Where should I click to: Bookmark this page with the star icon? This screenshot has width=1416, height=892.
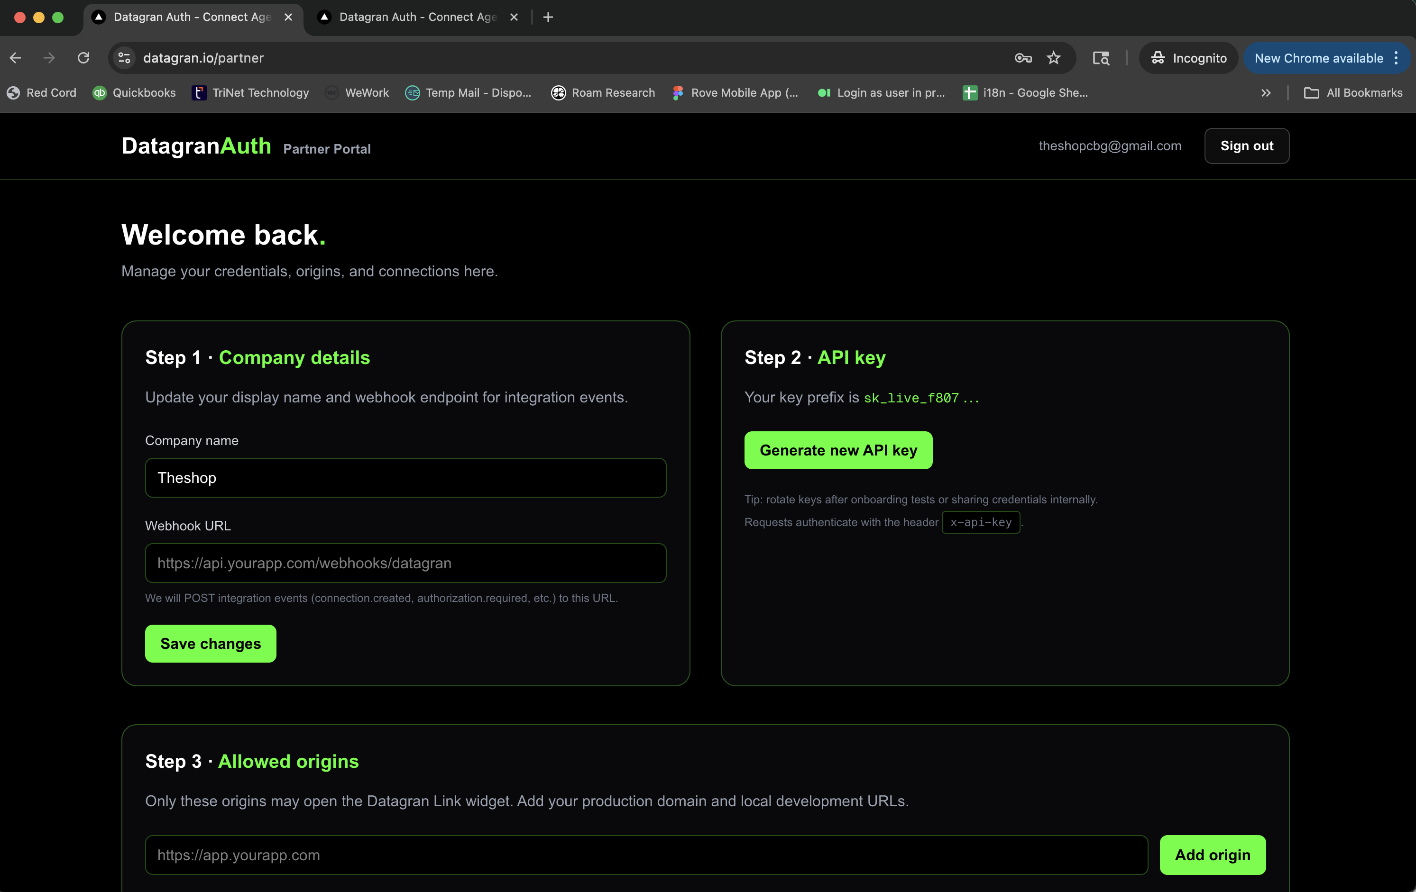pos(1053,57)
